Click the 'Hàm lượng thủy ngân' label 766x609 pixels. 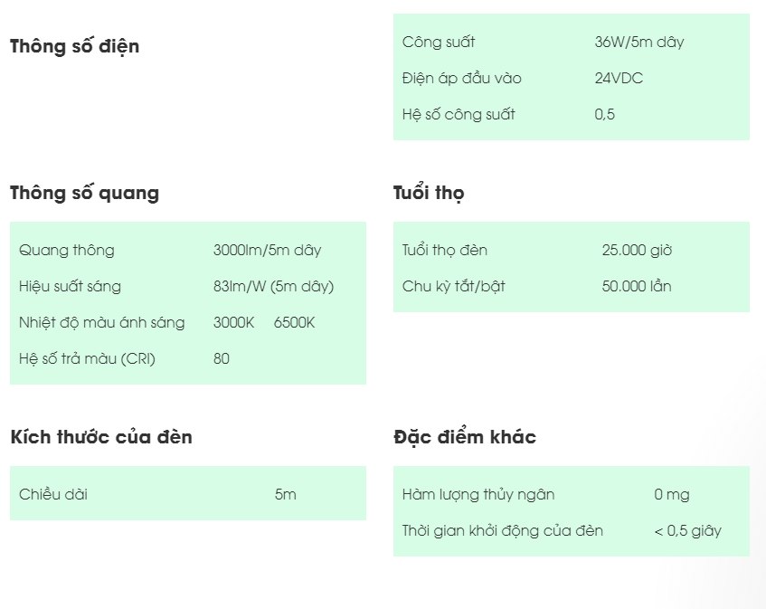478,494
